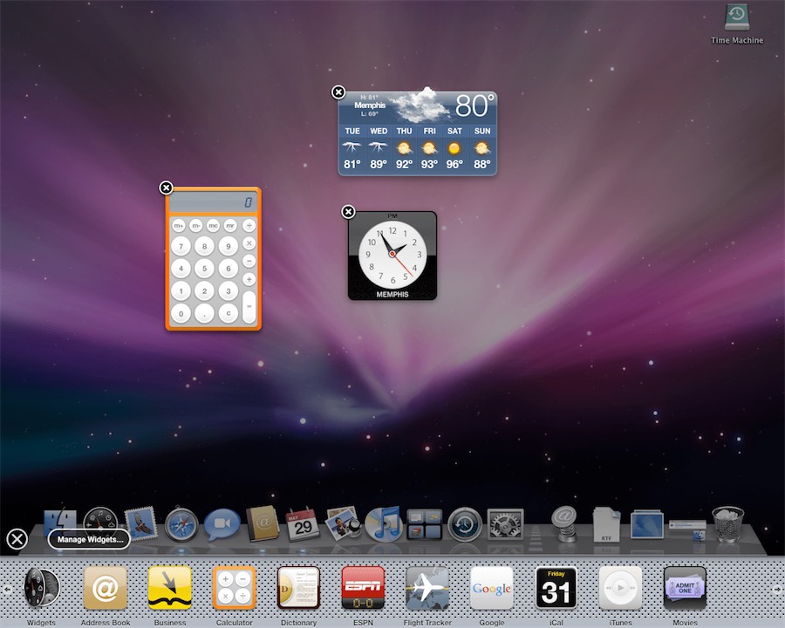Click the calculator 2 key
785x628 pixels.
204,291
